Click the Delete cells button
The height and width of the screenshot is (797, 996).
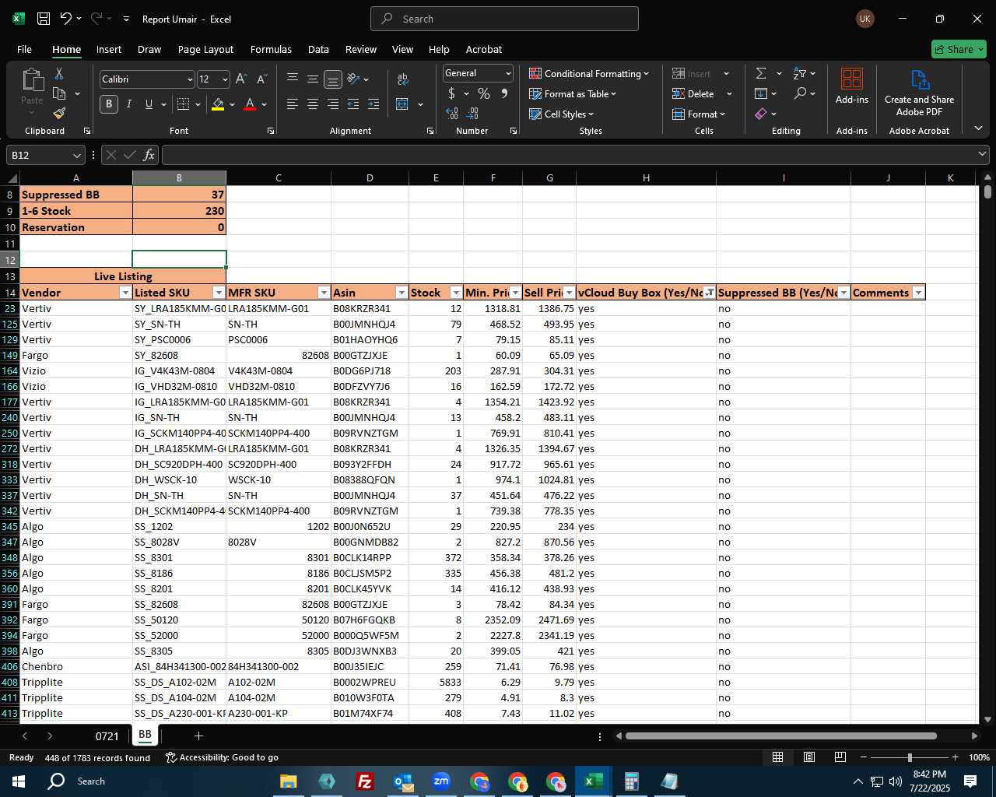pyautogui.click(x=693, y=93)
